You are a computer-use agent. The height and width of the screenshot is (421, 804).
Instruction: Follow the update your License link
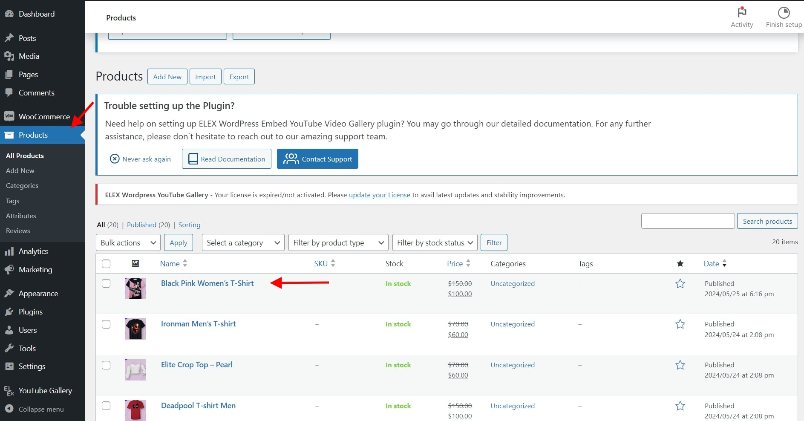point(379,195)
